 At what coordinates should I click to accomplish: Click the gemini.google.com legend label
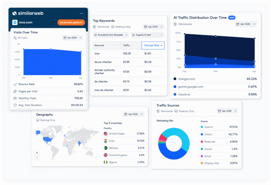point(191,87)
